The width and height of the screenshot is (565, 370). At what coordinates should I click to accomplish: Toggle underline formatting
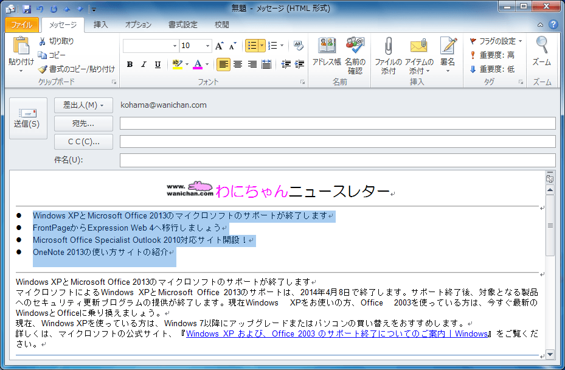click(158, 65)
